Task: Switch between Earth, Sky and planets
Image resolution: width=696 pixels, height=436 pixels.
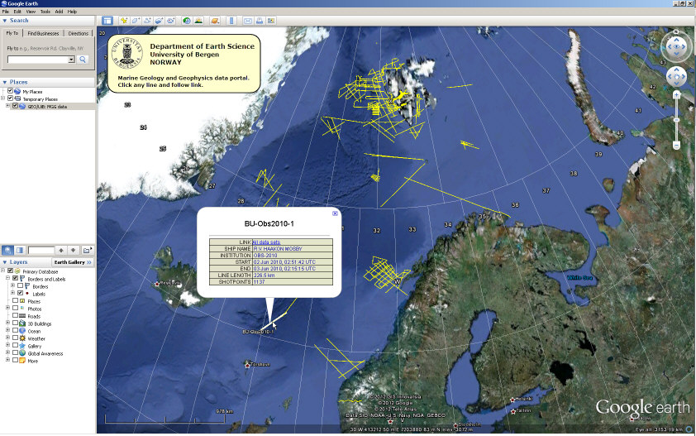Action: point(215,21)
